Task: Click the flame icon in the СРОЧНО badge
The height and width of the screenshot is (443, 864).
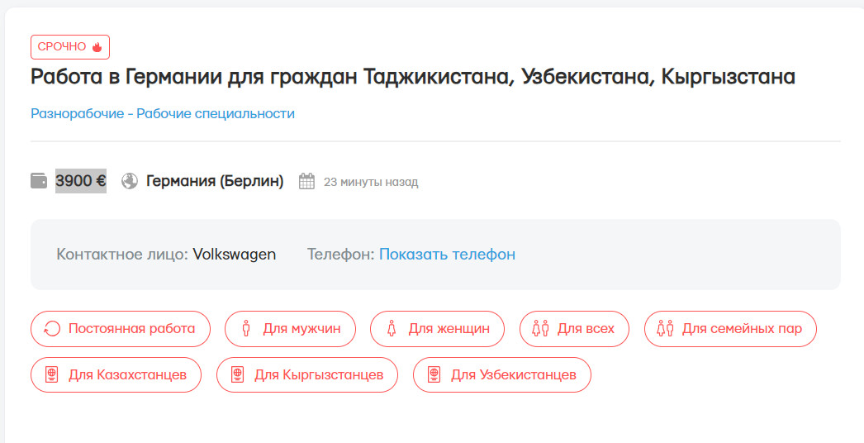Action: point(97,47)
